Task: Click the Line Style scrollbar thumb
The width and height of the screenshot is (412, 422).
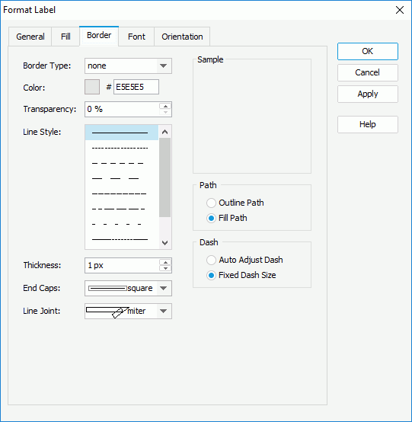Action: (165, 177)
